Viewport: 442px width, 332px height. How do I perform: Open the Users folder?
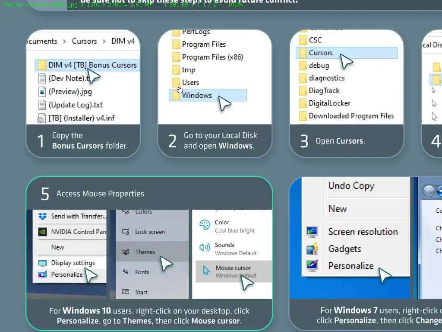(x=186, y=83)
